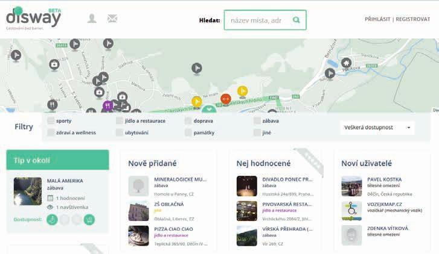
Task: Open the MALÁ AMERIKA tip
Action: pyautogui.click(x=65, y=181)
